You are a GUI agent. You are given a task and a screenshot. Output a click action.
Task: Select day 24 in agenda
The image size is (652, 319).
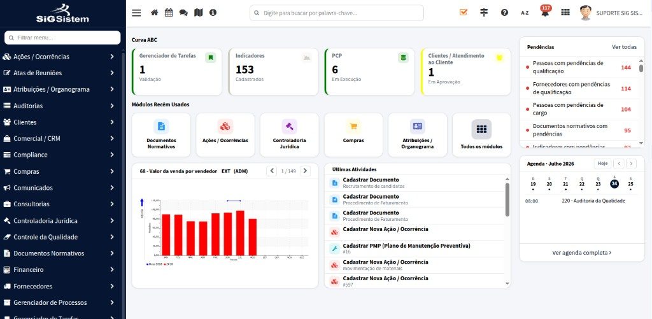click(x=614, y=184)
